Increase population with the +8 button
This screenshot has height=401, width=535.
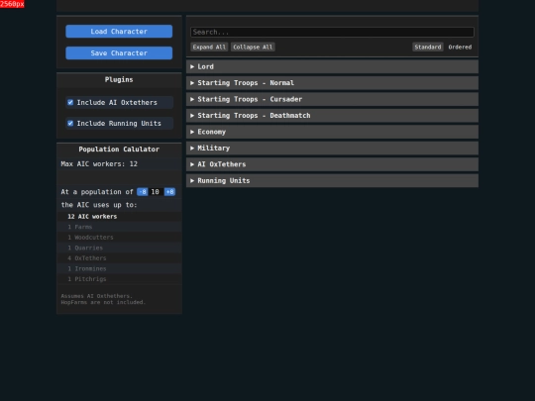(169, 192)
